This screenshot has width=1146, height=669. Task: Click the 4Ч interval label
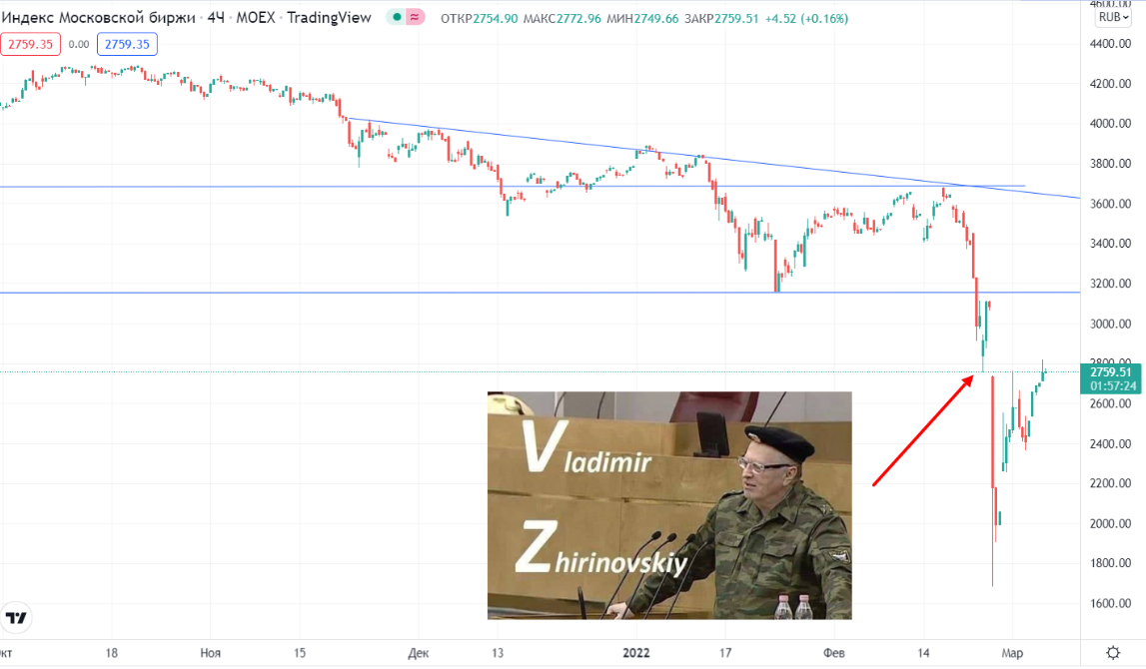point(216,18)
